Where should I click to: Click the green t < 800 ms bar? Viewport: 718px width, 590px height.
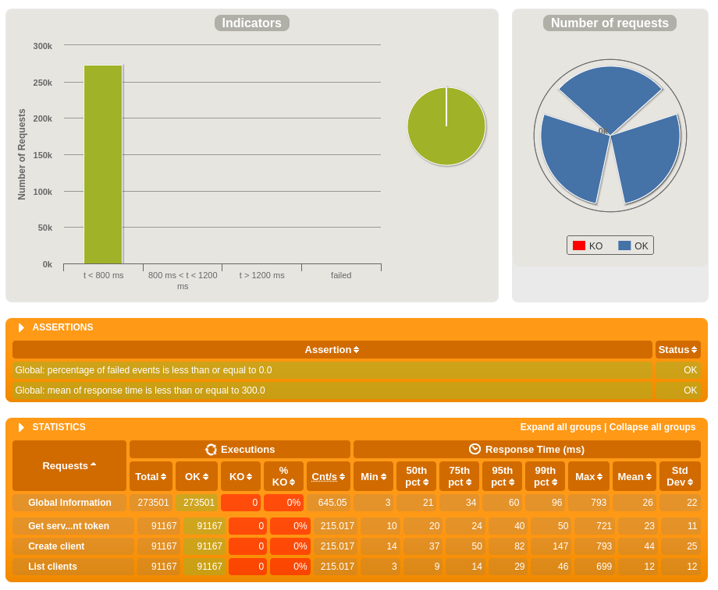tap(103, 164)
